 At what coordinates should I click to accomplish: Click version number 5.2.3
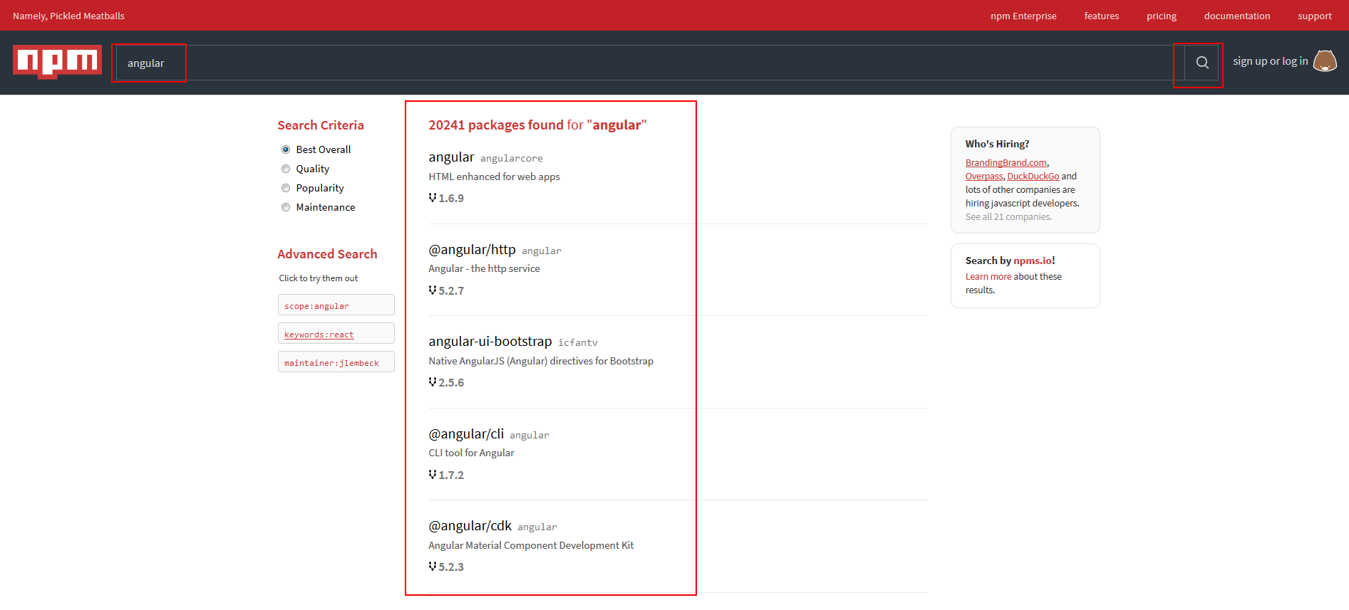point(451,567)
